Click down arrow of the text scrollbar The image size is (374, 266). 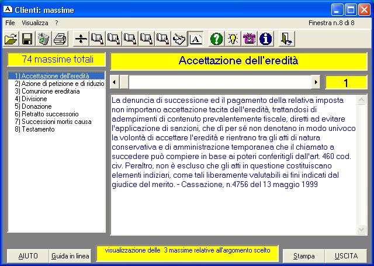[362, 229]
